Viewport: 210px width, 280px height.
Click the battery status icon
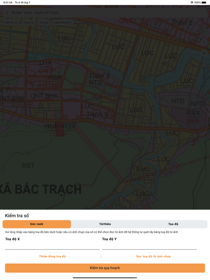[x=204, y=2]
